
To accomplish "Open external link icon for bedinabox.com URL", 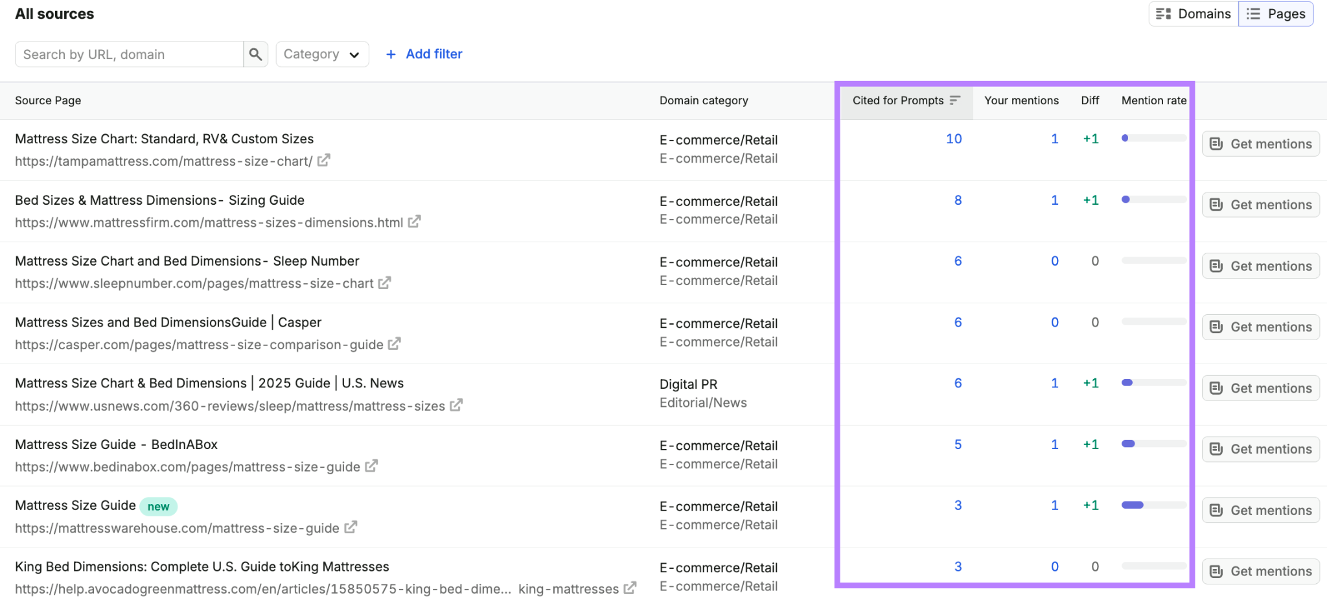I will pyautogui.click(x=371, y=466).
